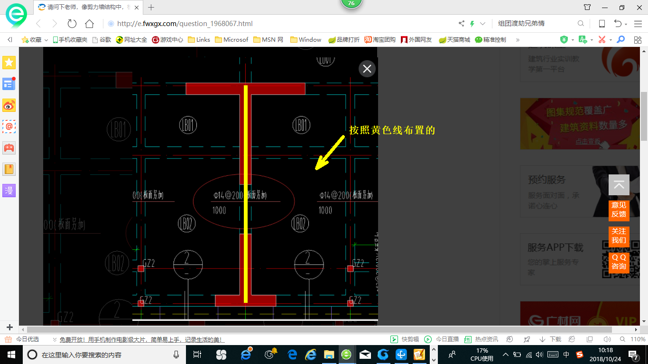Viewport: 648px width, 364px height.
Task: Open the 天猫商城 bookmark
Action: 454,40
